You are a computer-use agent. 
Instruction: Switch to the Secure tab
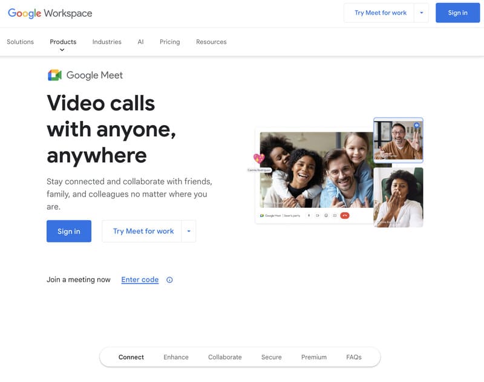coord(271,357)
